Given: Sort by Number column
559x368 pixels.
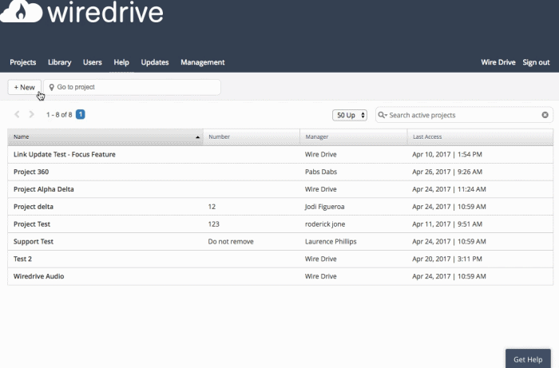Looking at the screenshot, I should point(252,137).
